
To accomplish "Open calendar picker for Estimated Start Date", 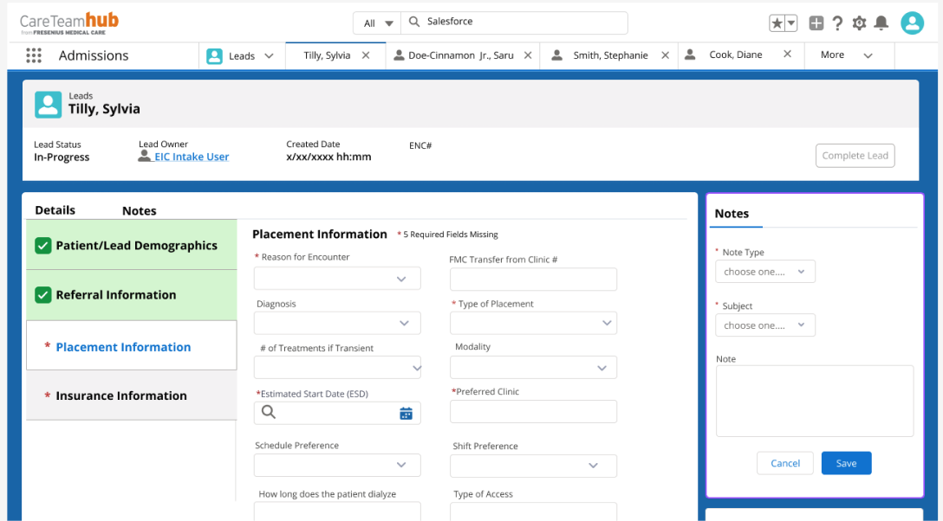I will click(x=406, y=414).
